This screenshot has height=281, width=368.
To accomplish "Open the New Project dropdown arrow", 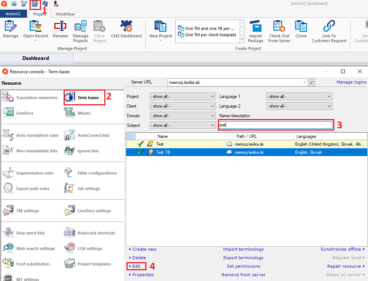I will point(161,41).
